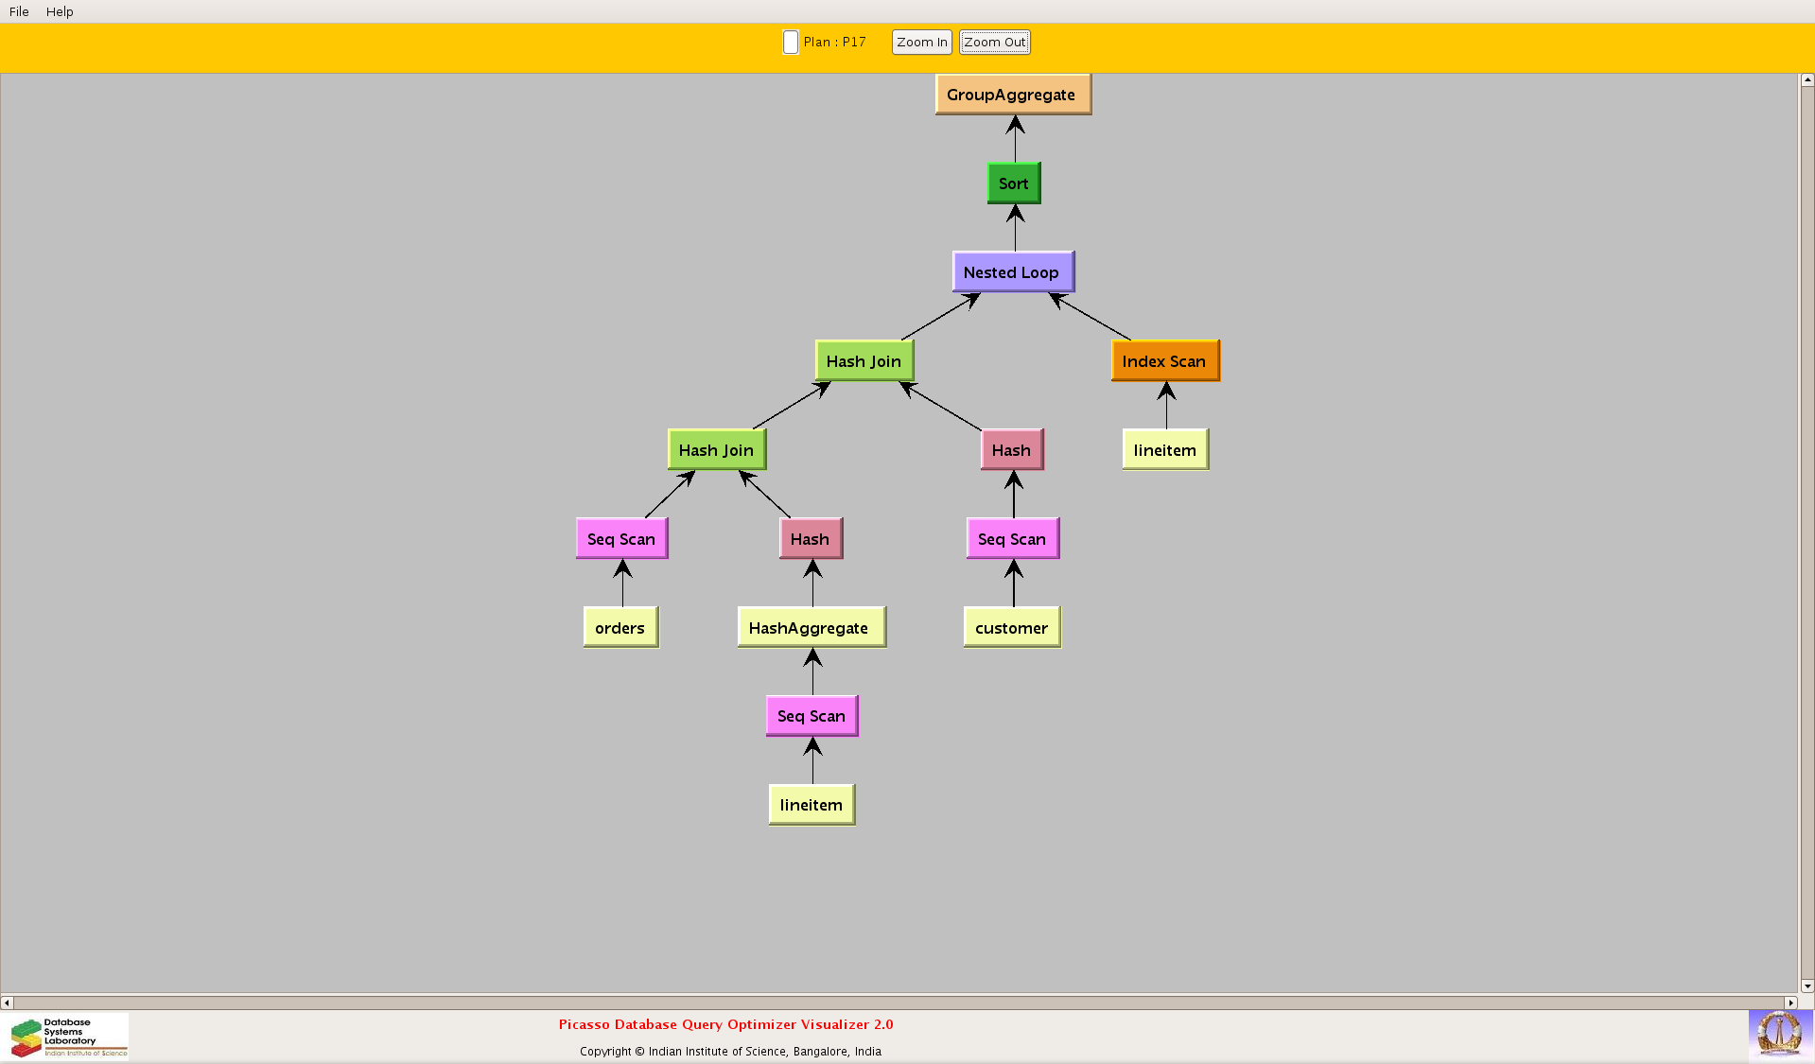Click the Indian Institute of Science emblem
1815x1064 pixels.
(1779, 1034)
